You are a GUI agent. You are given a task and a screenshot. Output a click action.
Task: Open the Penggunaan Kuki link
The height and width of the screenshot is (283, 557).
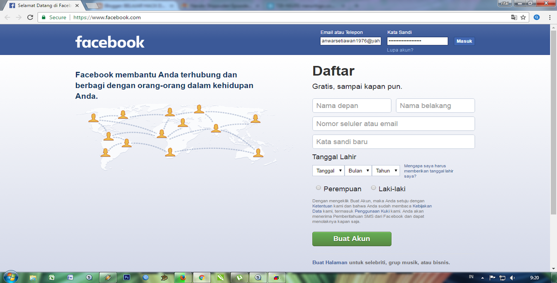pos(372,211)
